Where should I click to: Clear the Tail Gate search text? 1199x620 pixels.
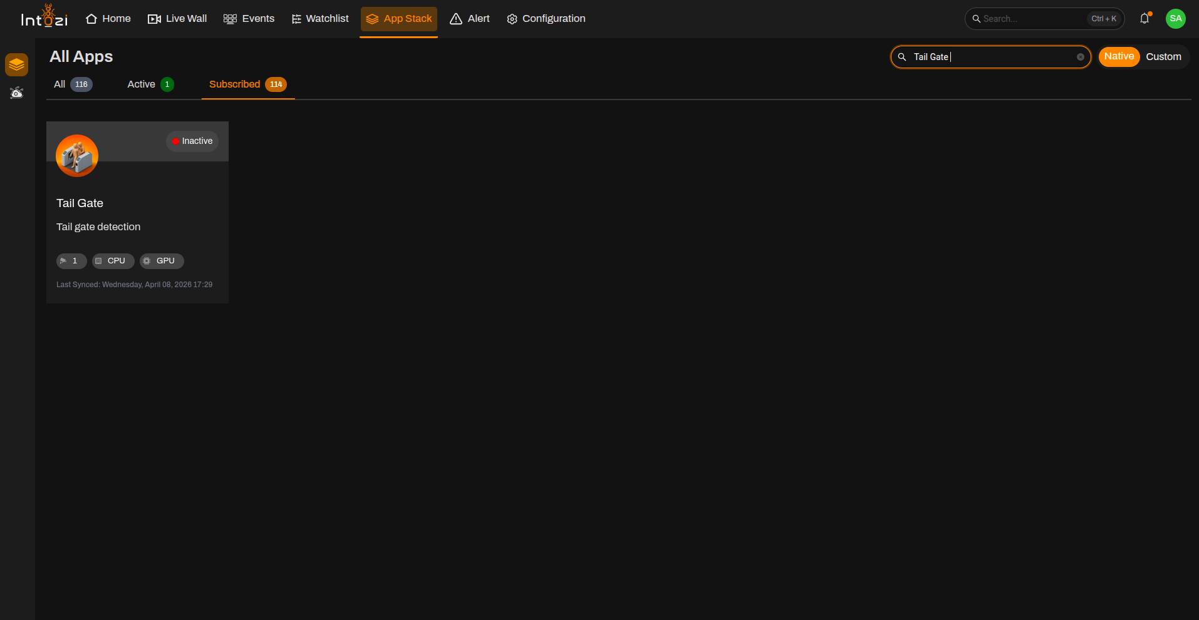tap(1081, 57)
